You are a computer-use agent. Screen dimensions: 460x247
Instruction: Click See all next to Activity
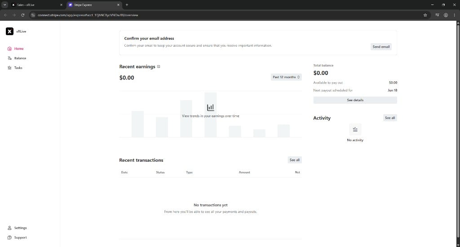[x=390, y=118]
